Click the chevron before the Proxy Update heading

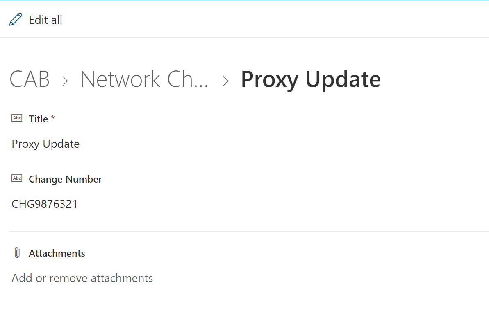coord(226,81)
